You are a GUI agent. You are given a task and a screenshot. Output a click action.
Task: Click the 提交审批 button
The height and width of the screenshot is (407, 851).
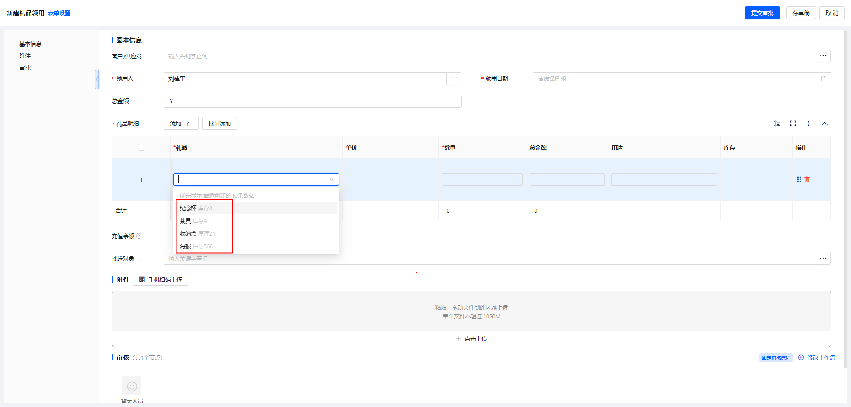click(x=762, y=13)
